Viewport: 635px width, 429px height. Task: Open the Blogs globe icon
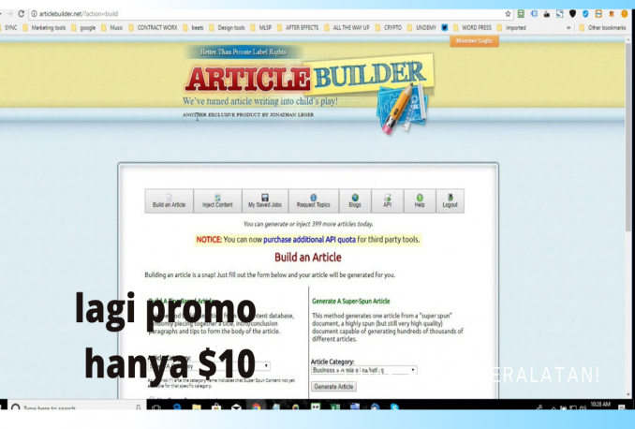pyautogui.click(x=355, y=200)
